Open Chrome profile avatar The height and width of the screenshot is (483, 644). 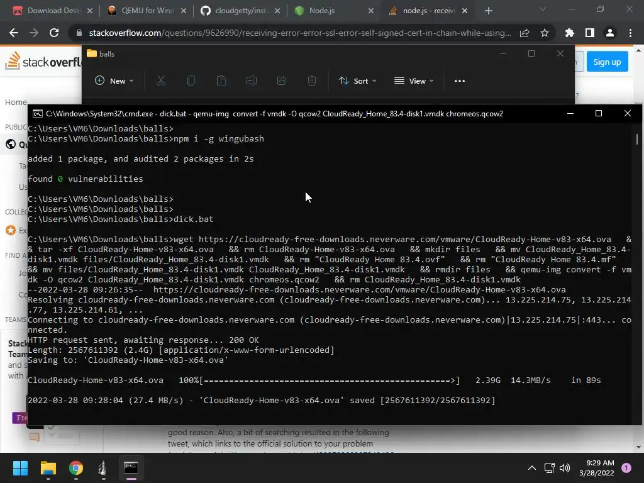(610, 33)
